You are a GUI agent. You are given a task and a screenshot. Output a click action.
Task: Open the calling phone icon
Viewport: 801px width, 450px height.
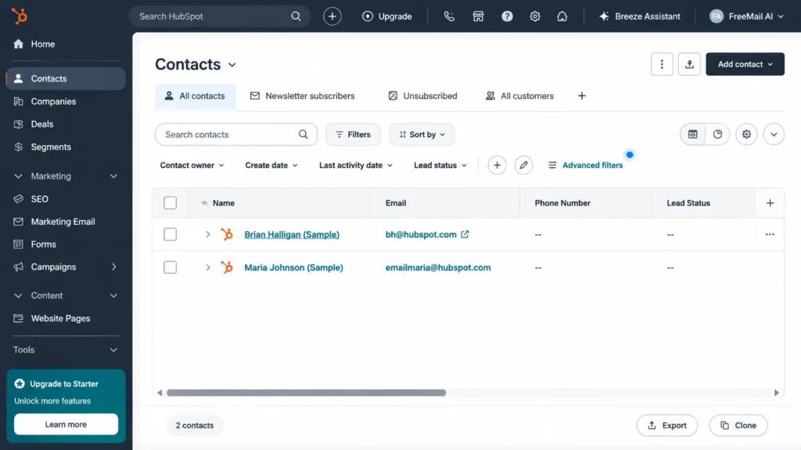pos(449,16)
